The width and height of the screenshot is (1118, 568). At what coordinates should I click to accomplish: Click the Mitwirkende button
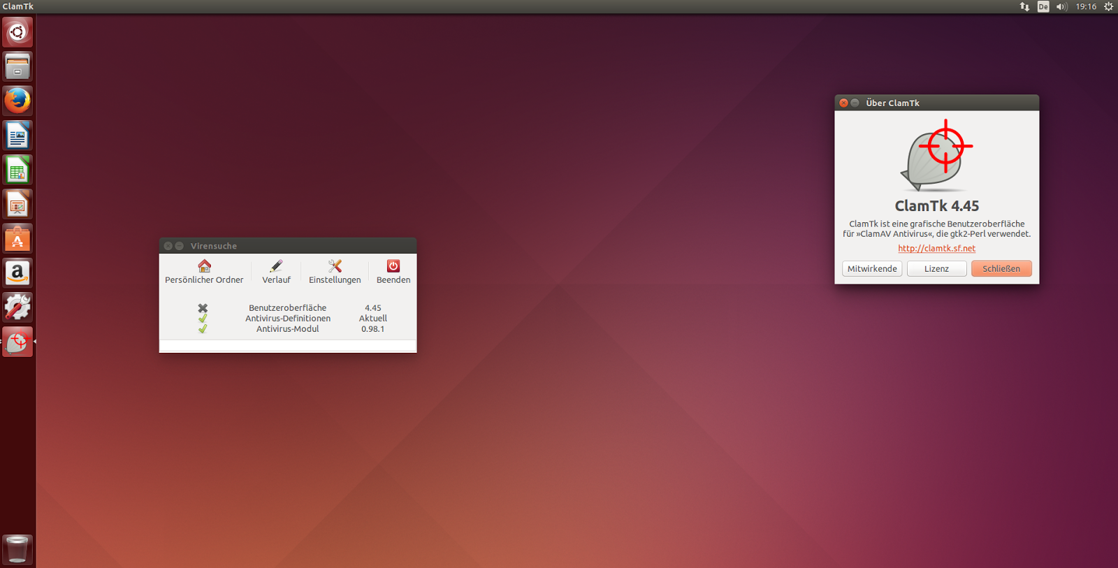click(872, 269)
